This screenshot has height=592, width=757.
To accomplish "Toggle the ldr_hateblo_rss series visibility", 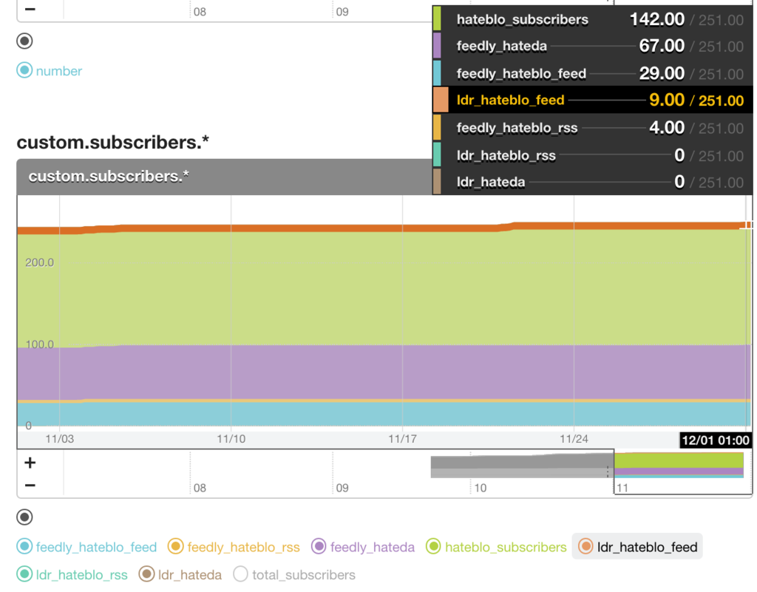I will click(x=72, y=574).
